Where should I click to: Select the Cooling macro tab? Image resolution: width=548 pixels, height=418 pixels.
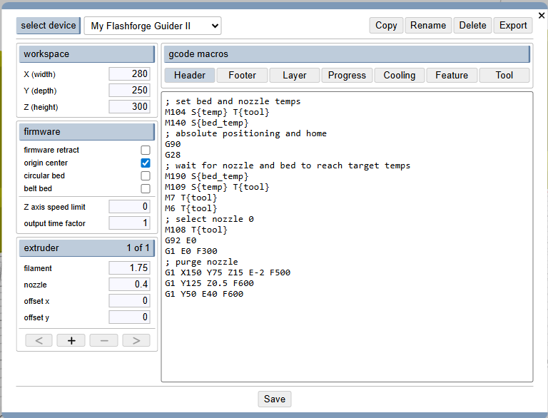(x=399, y=75)
